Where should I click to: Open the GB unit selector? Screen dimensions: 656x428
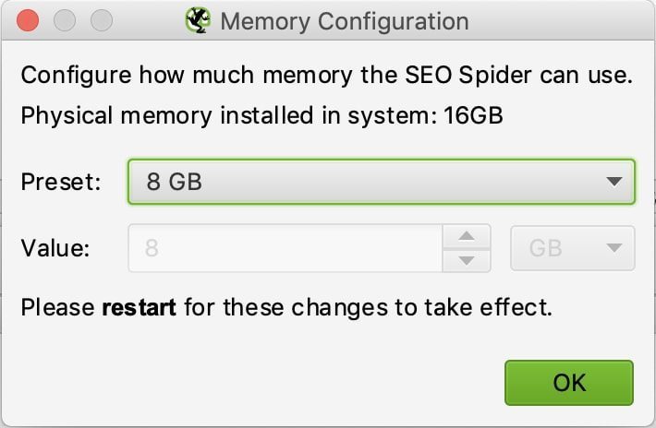coord(572,248)
